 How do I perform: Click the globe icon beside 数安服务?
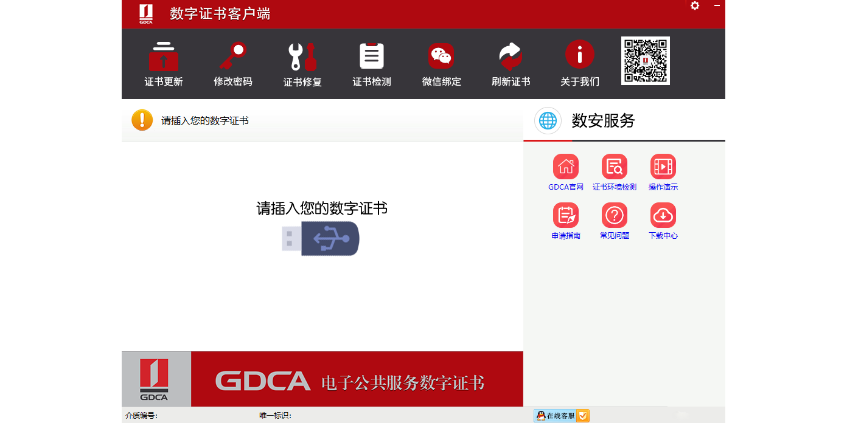click(x=548, y=120)
